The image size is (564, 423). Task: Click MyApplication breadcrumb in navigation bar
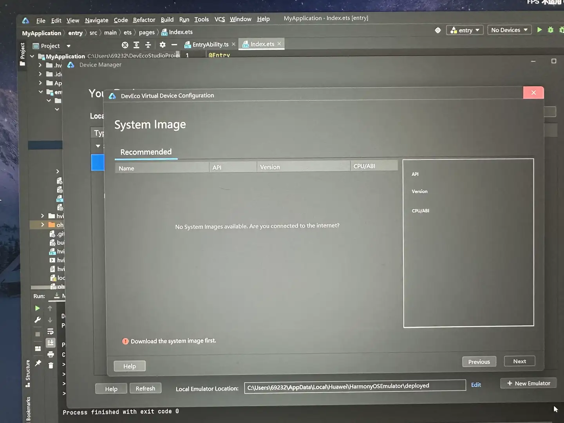(x=42, y=33)
